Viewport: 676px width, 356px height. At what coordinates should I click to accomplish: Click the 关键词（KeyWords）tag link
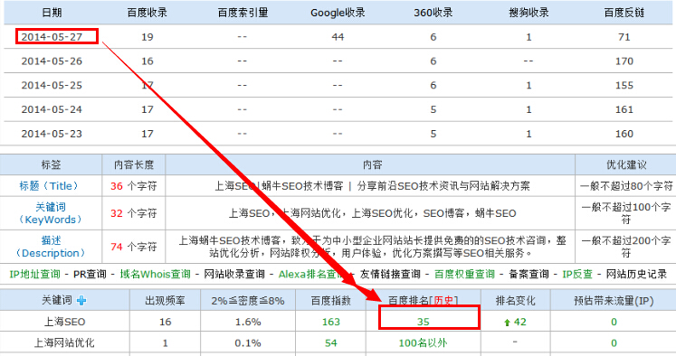click(51, 213)
